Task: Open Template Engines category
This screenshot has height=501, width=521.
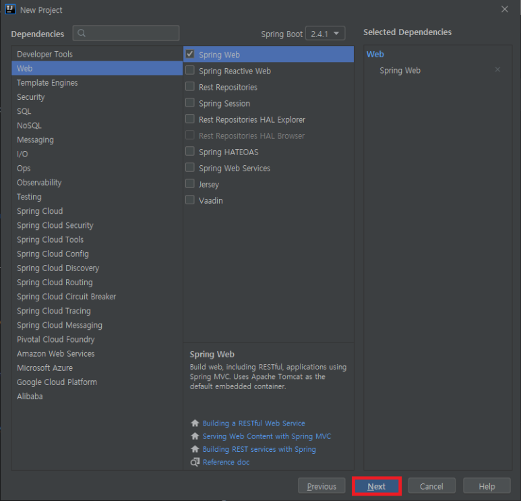Action: (x=97, y=82)
